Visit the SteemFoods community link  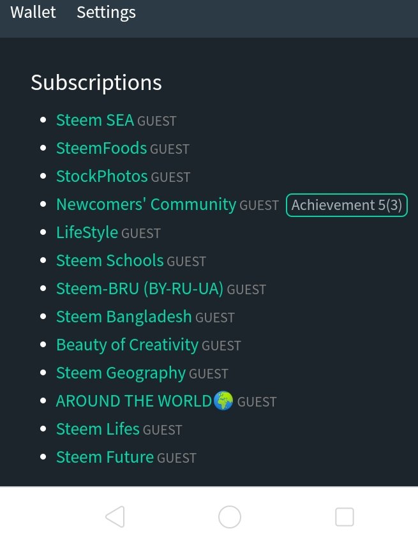[x=101, y=149]
